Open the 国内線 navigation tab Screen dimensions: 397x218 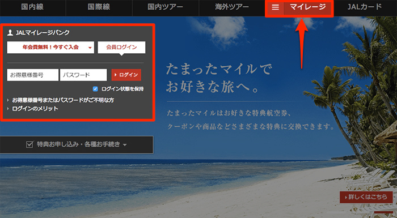pyautogui.click(x=33, y=7)
